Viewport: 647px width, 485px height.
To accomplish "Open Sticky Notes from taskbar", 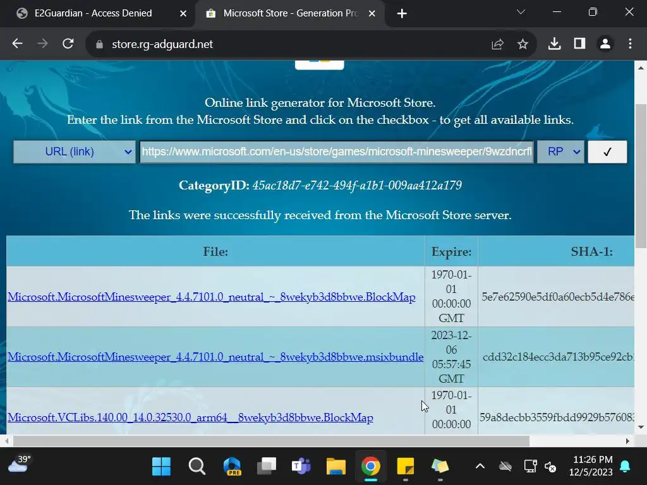I will (x=405, y=467).
